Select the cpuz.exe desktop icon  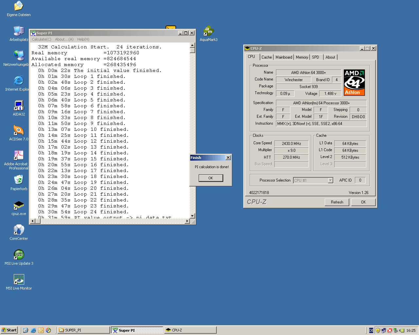[x=19, y=208]
